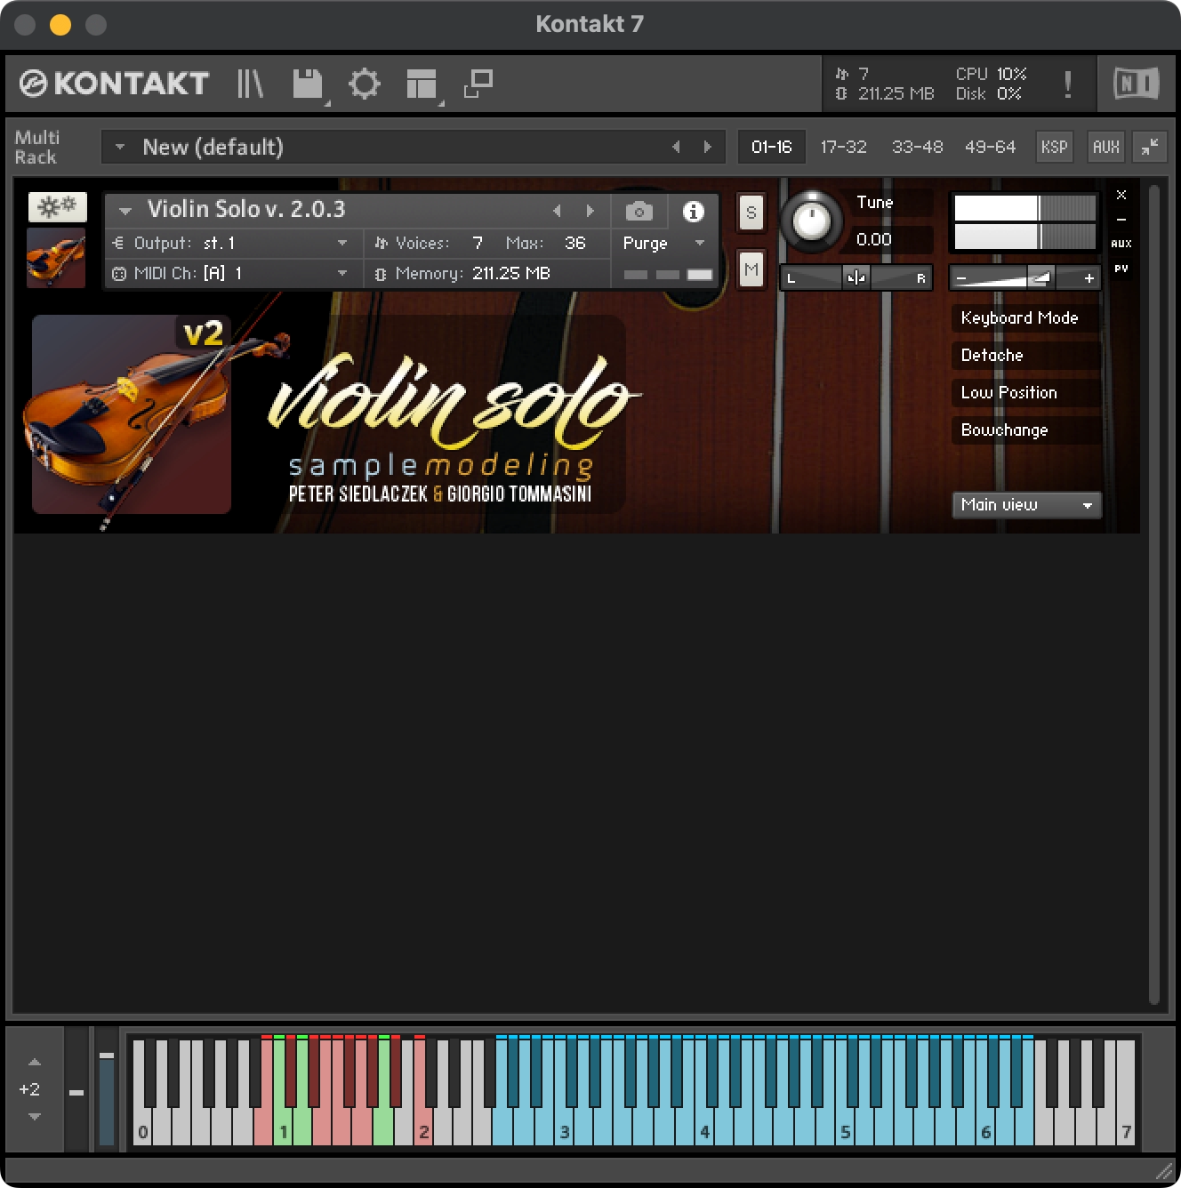Select rack page 17-32
The width and height of the screenshot is (1181, 1188).
point(843,147)
